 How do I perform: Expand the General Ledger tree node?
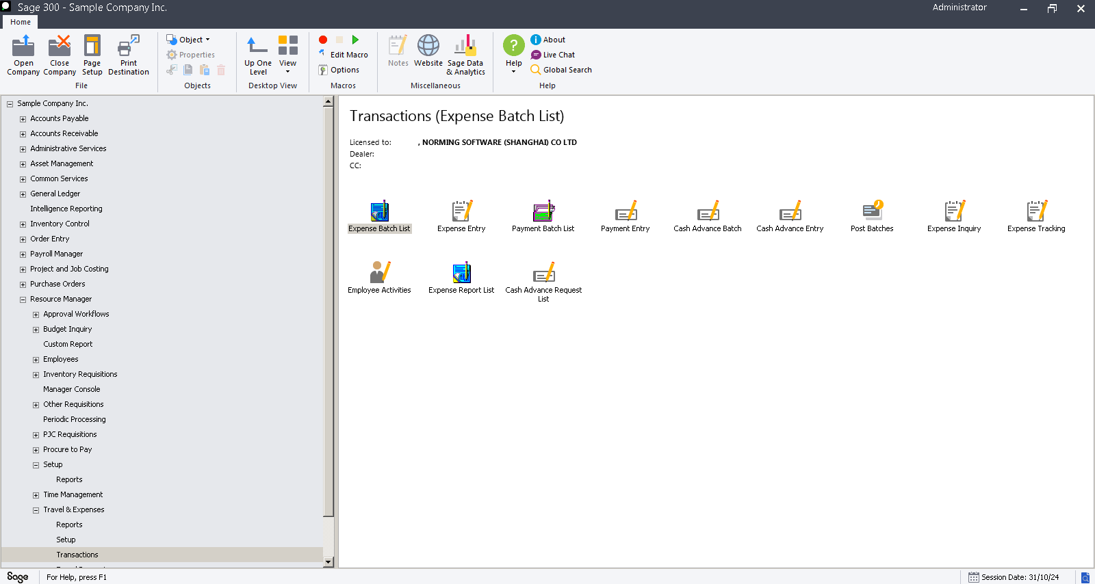point(23,194)
